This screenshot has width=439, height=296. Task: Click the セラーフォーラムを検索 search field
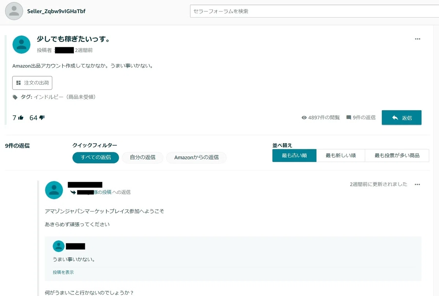(x=314, y=11)
